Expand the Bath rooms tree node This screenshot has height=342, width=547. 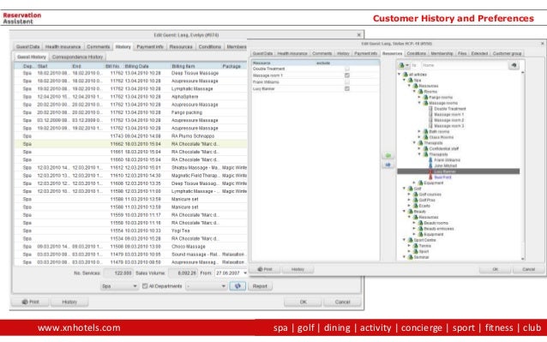[x=419, y=132]
